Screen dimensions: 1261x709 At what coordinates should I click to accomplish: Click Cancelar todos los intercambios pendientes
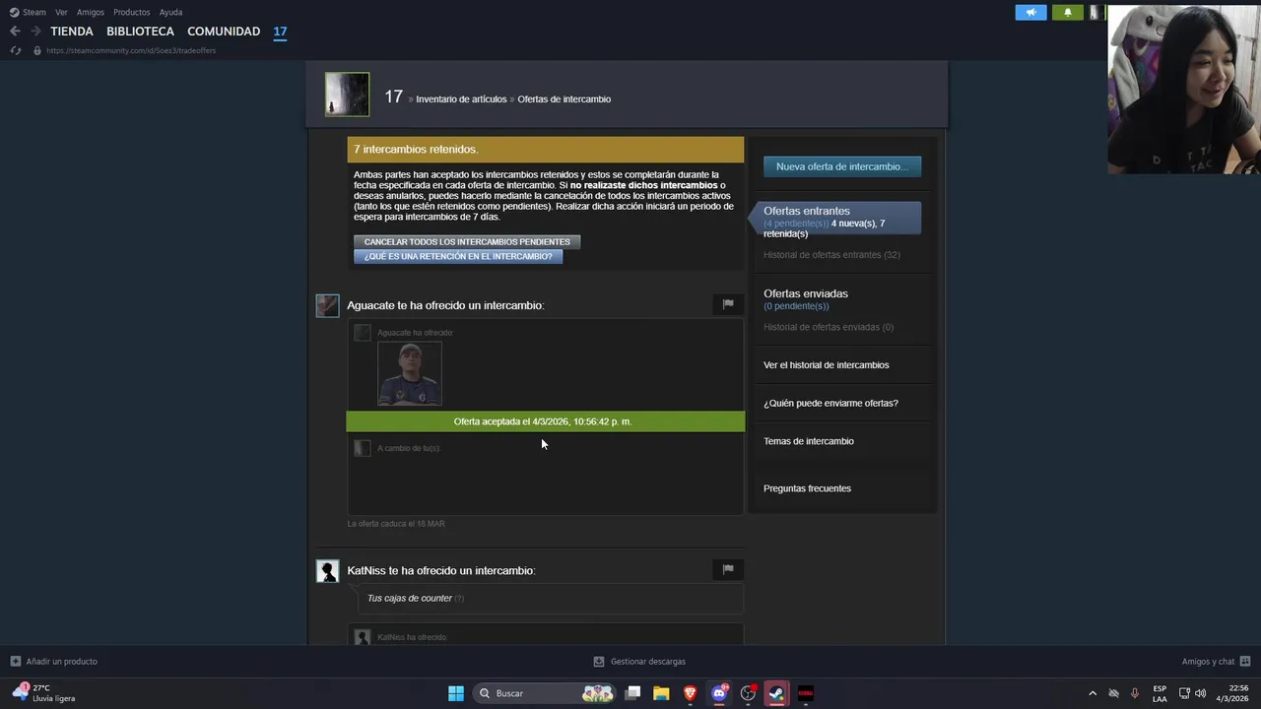pos(467,241)
